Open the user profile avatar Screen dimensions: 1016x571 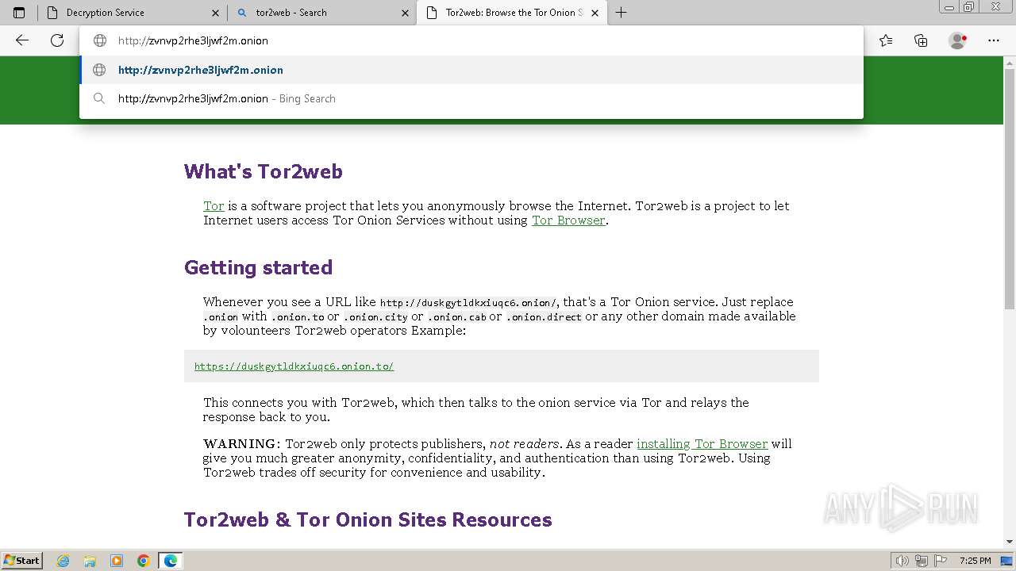(957, 40)
